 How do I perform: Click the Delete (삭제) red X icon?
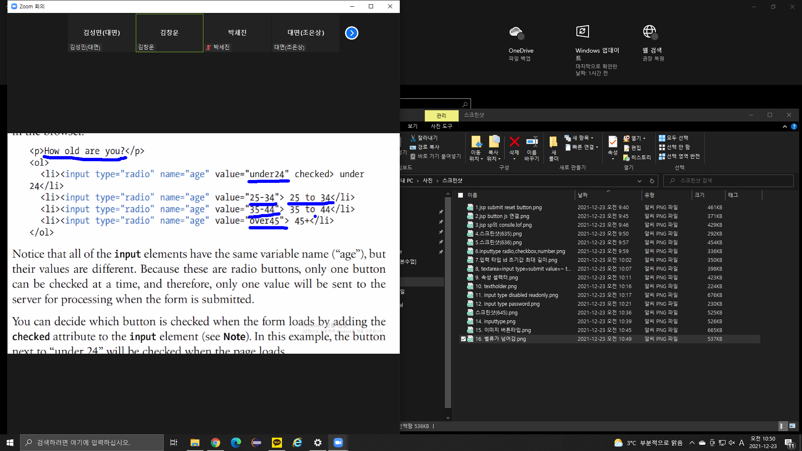(x=514, y=142)
